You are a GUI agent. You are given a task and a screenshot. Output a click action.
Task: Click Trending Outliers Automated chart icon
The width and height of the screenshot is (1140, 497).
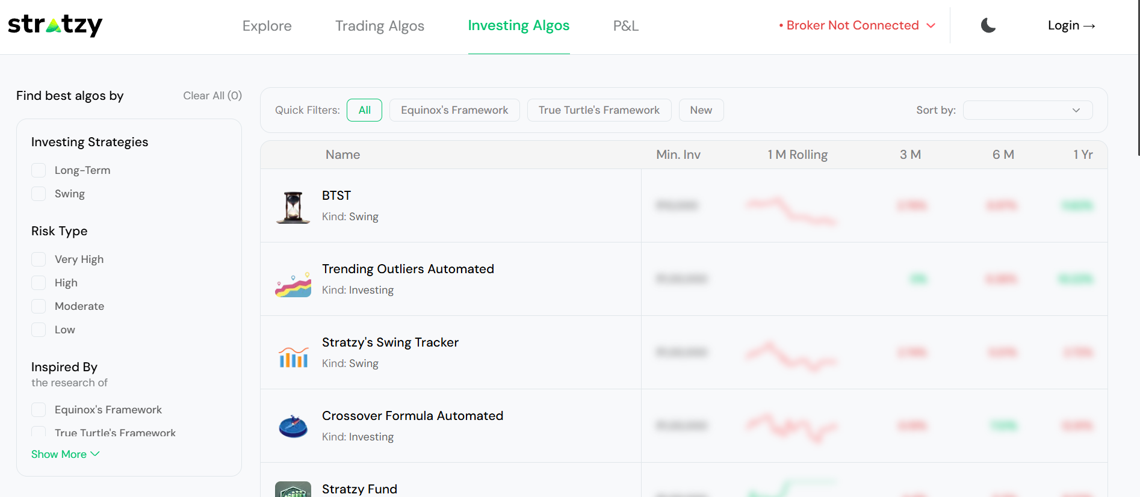[293, 285]
